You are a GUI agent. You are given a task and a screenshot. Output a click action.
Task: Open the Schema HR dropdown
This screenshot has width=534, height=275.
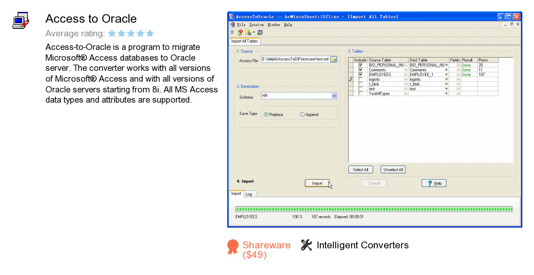click(334, 96)
